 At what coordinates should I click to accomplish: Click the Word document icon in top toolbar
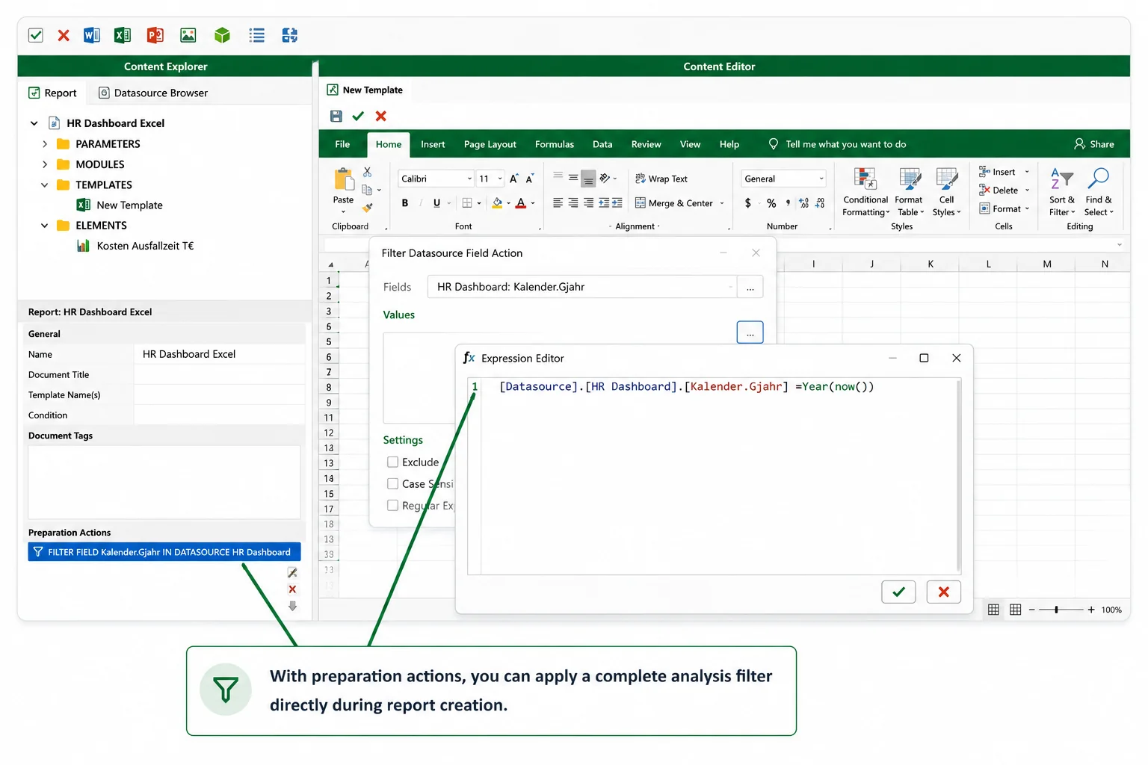pos(92,35)
